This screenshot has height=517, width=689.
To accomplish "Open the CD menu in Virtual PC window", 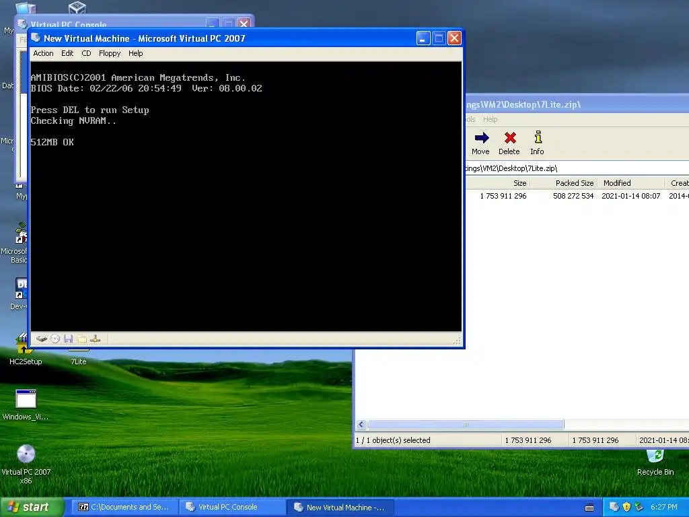I will click(86, 53).
